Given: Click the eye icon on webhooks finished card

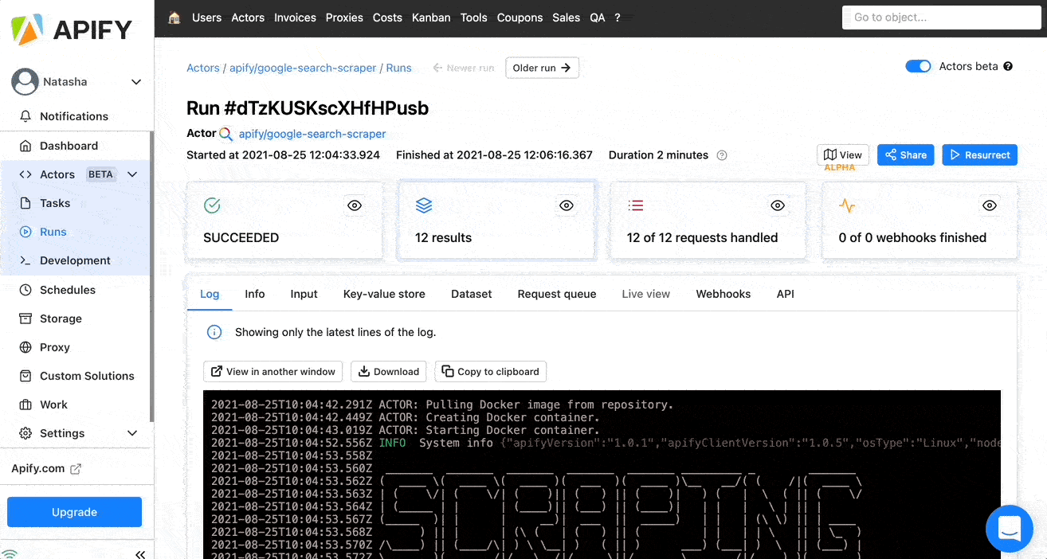Looking at the screenshot, I should (990, 205).
